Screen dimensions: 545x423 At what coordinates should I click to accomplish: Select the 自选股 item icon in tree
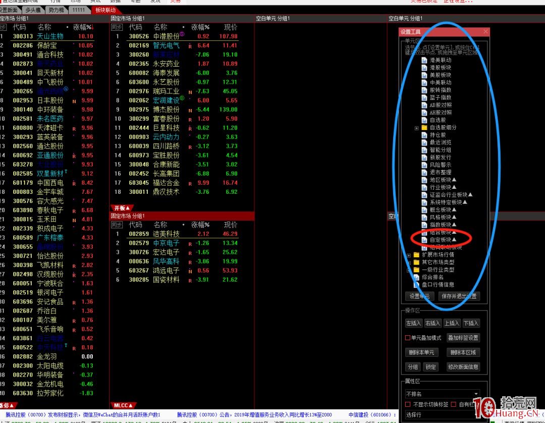pos(424,120)
